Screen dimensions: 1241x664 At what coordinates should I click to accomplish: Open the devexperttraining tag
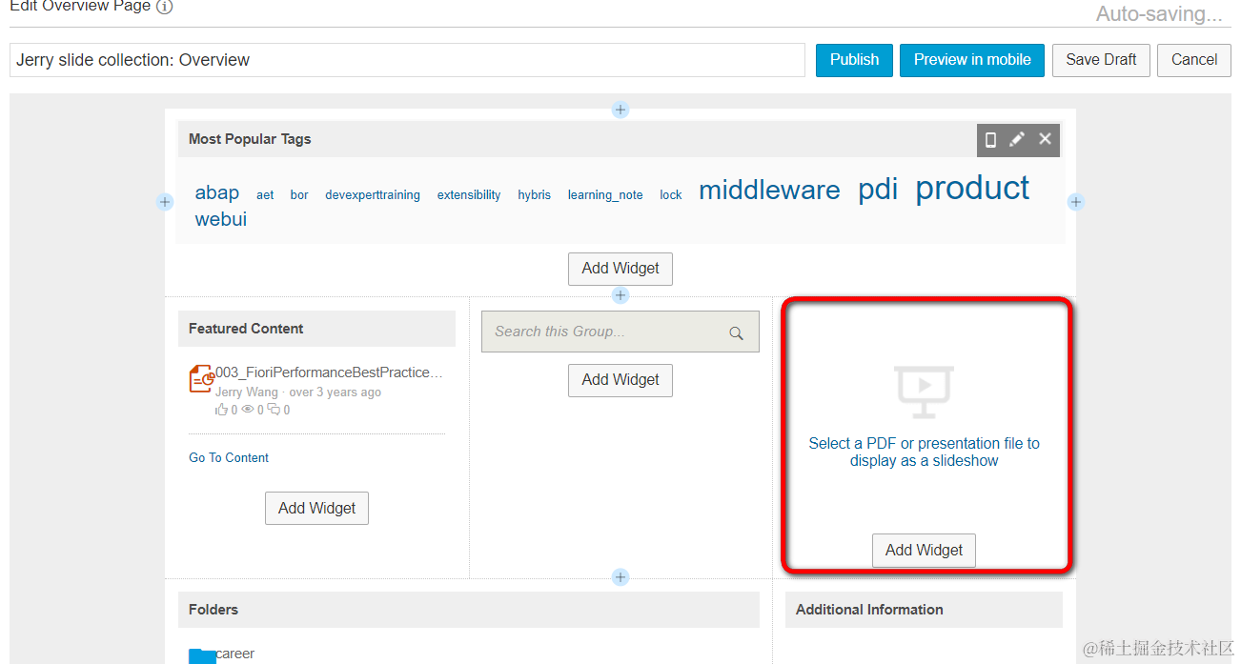click(x=373, y=195)
